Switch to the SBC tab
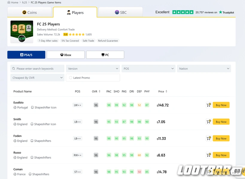 point(121,12)
